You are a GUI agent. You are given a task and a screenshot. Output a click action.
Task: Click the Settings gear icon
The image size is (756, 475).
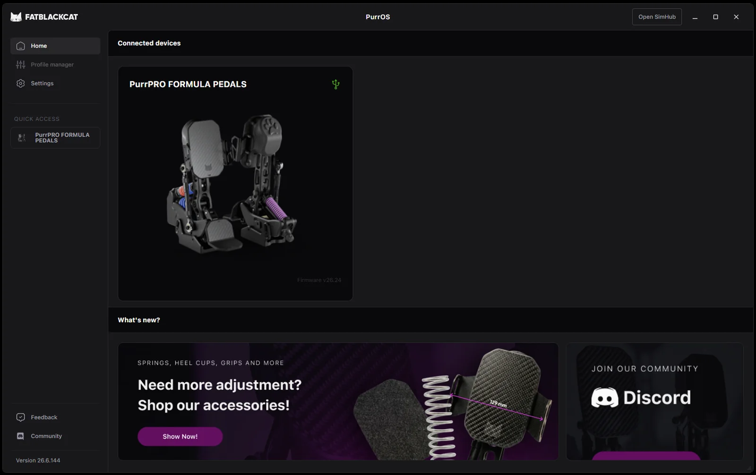(x=20, y=84)
